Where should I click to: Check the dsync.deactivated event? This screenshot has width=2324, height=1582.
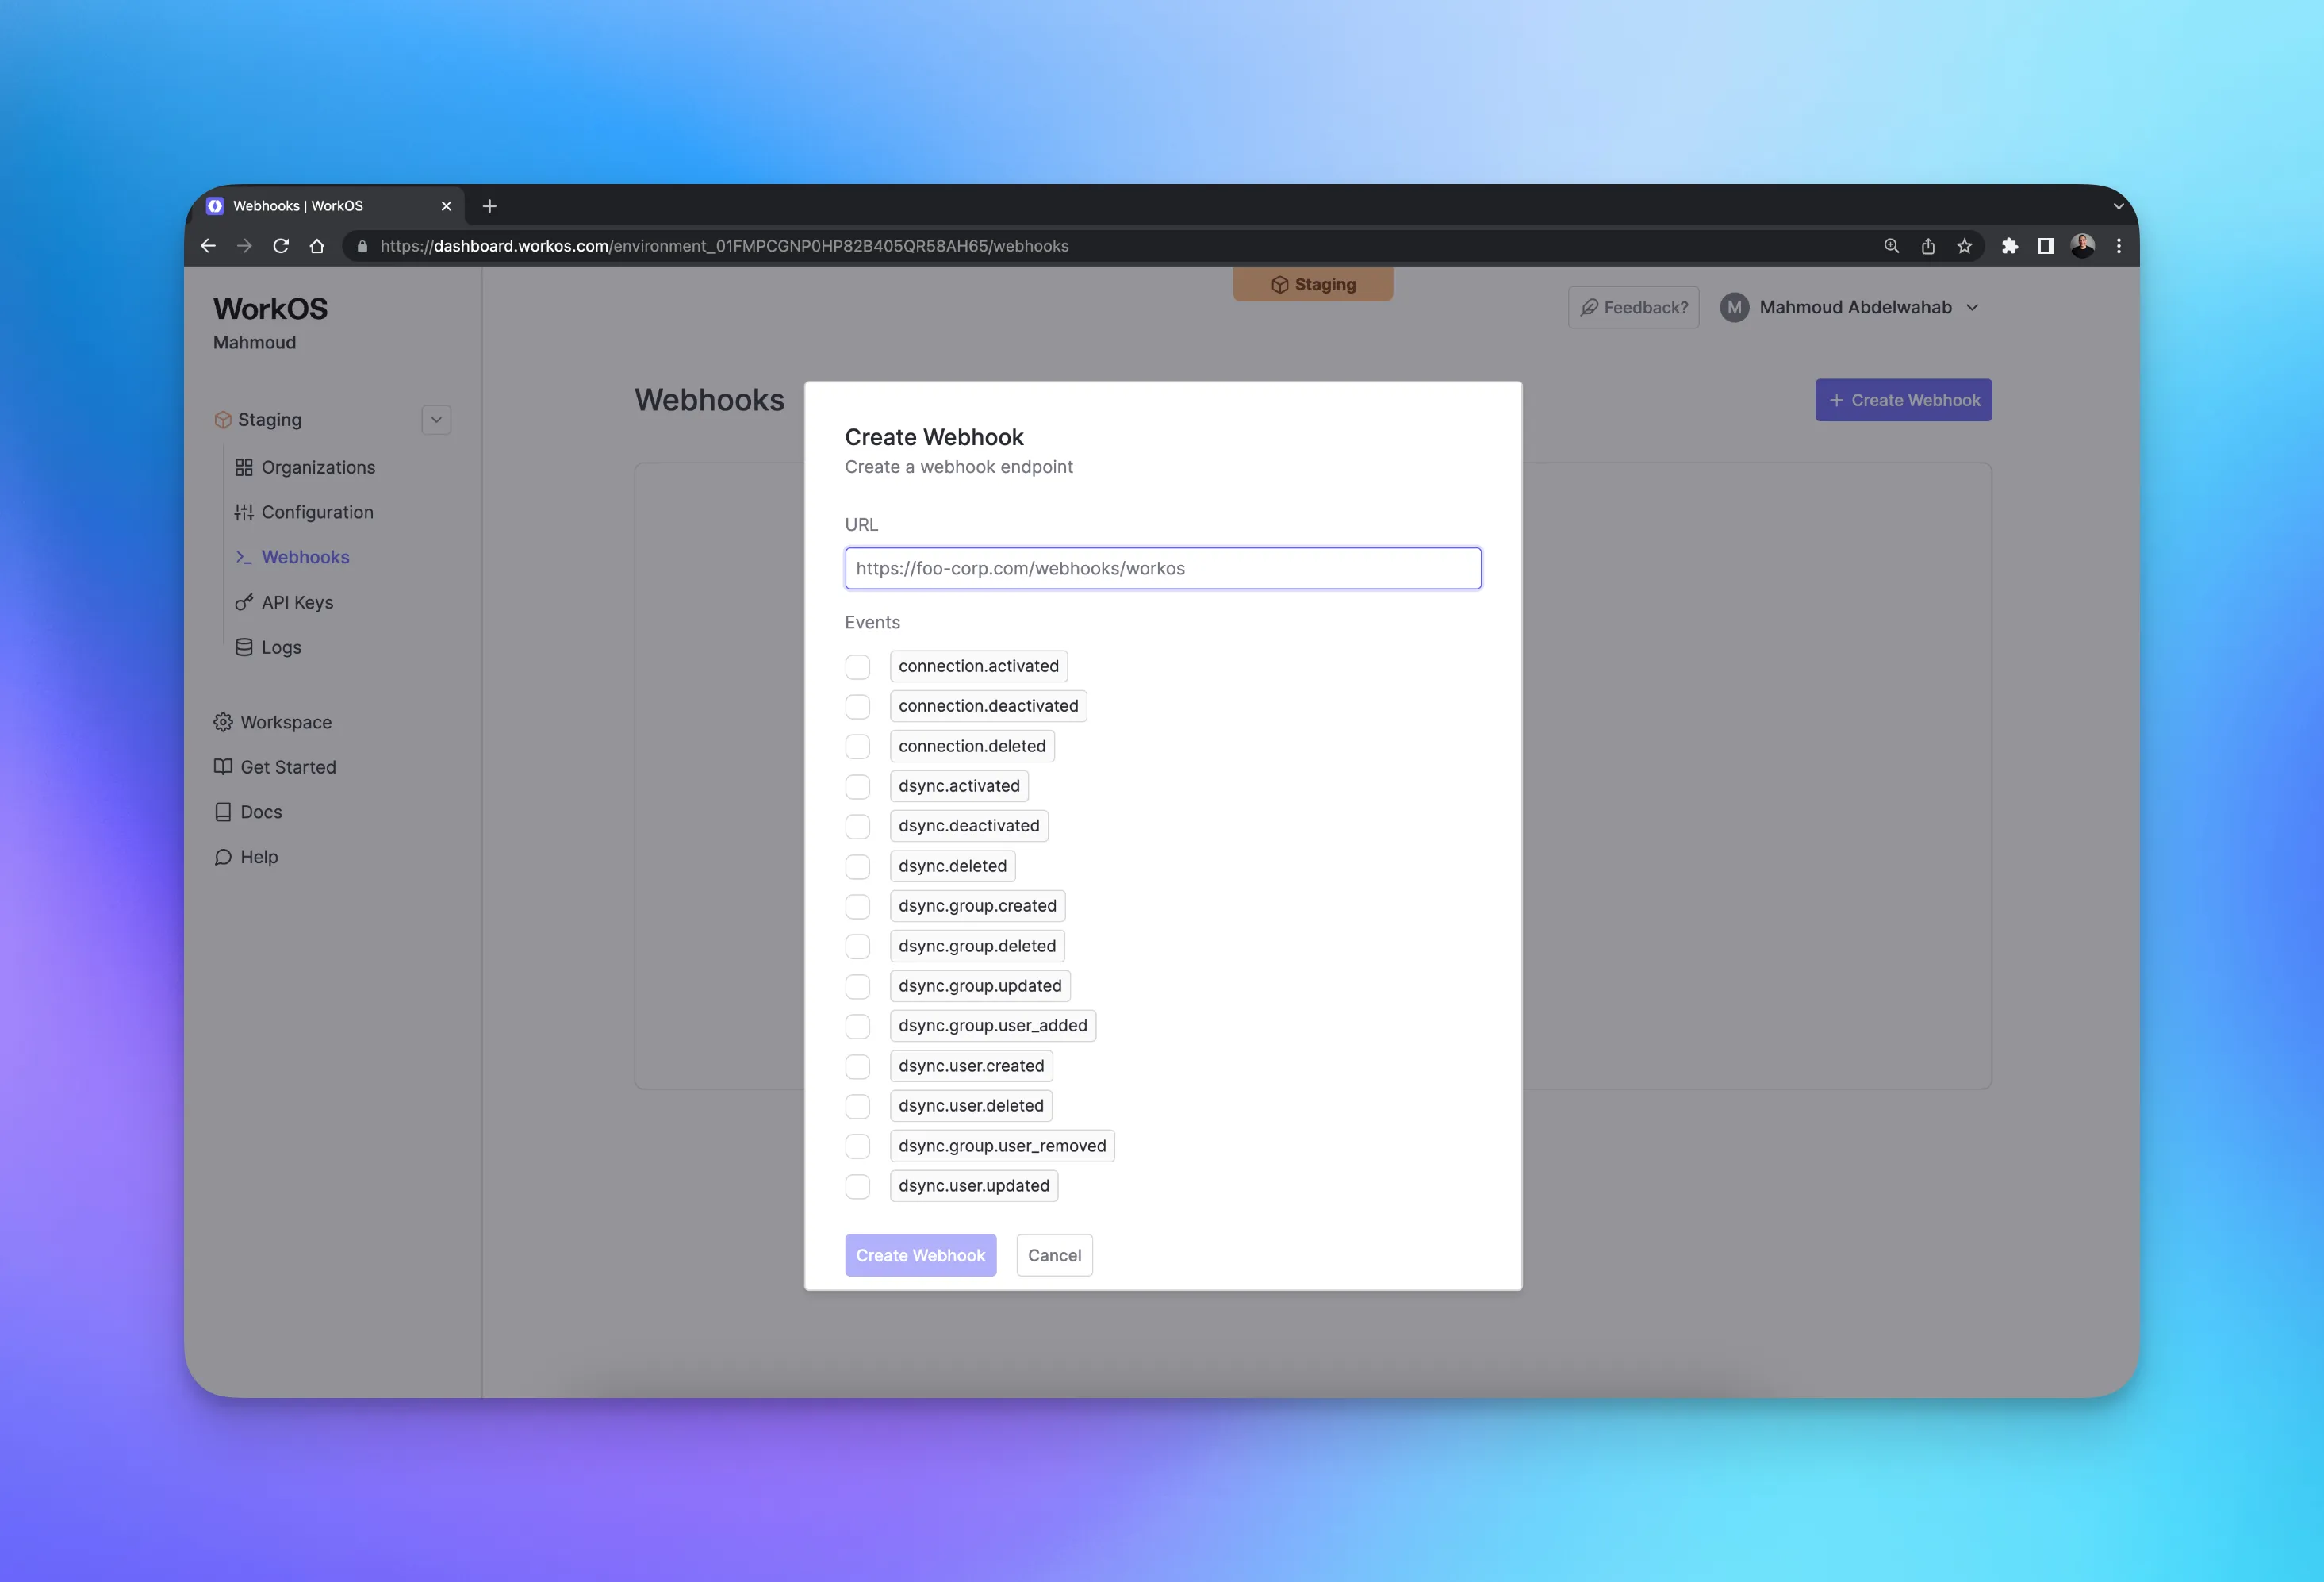[x=857, y=827]
